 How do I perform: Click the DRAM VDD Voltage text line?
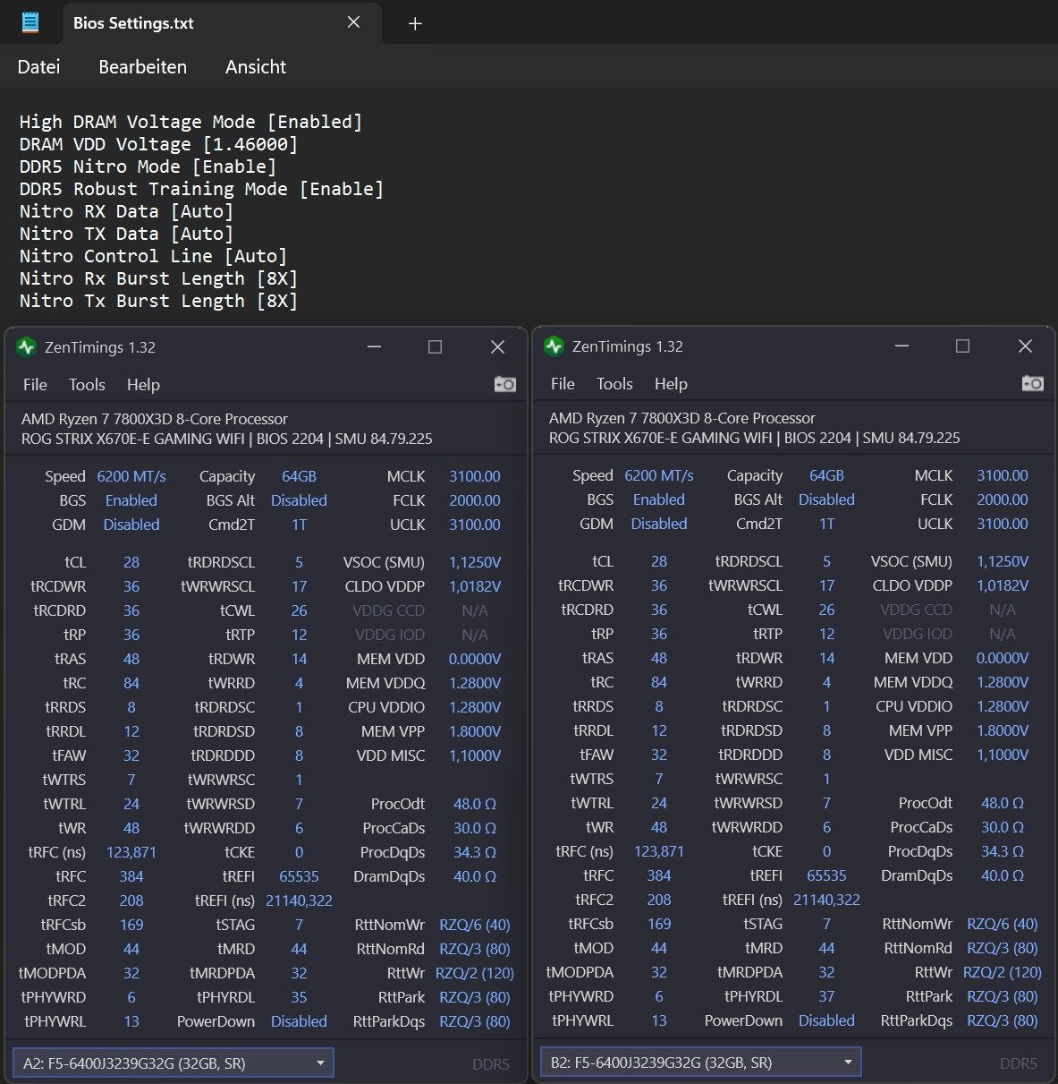point(158,144)
